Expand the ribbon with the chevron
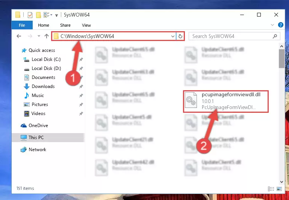The height and width of the screenshot is (200, 289). (x=272, y=25)
